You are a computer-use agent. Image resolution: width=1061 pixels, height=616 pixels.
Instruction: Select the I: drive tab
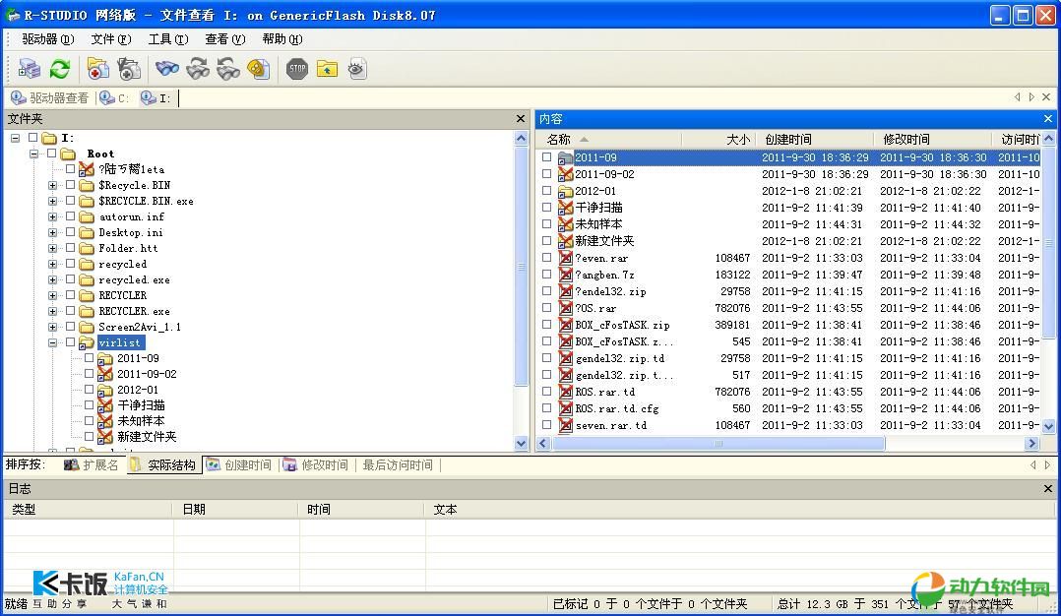coord(156,98)
